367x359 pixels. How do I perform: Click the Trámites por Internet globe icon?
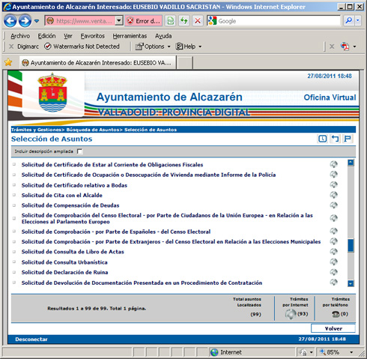tap(291, 314)
